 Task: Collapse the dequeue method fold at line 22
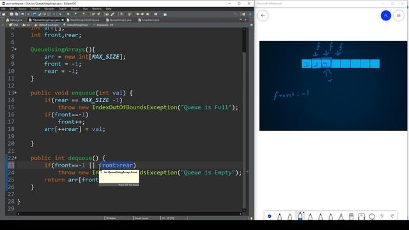(x=15, y=158)
